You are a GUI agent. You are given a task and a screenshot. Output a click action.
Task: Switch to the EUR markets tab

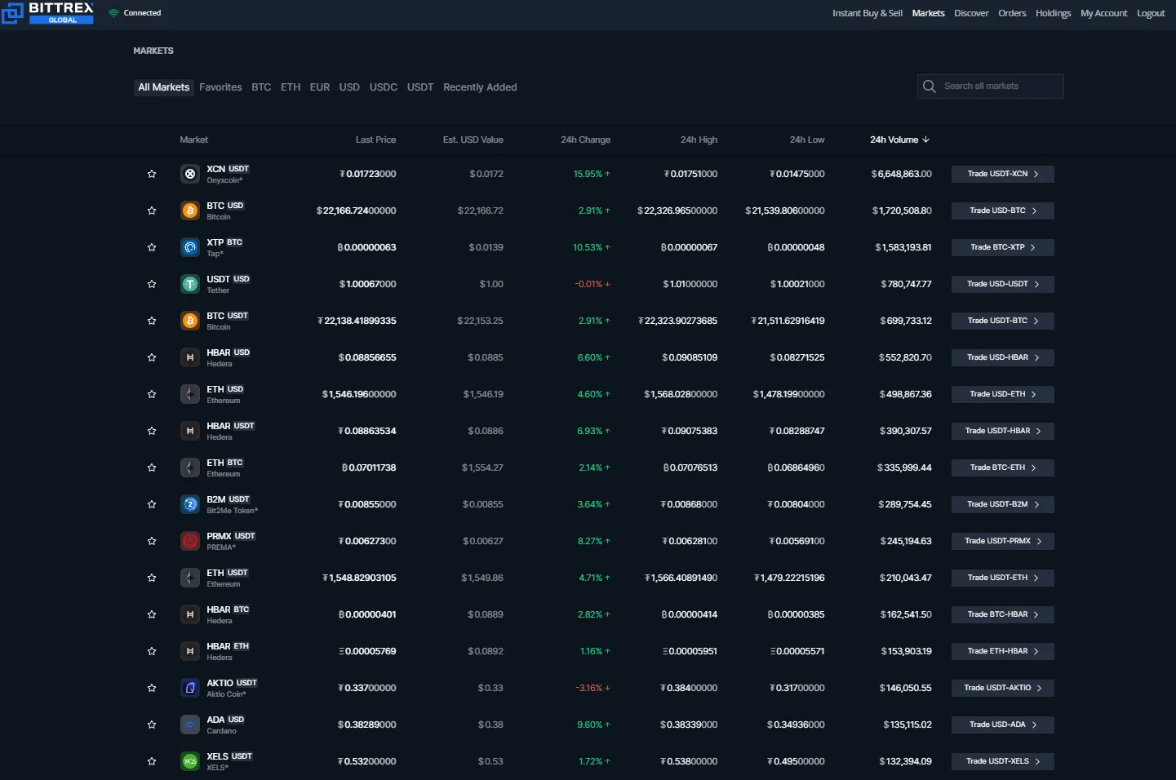[x=320, y=87]
